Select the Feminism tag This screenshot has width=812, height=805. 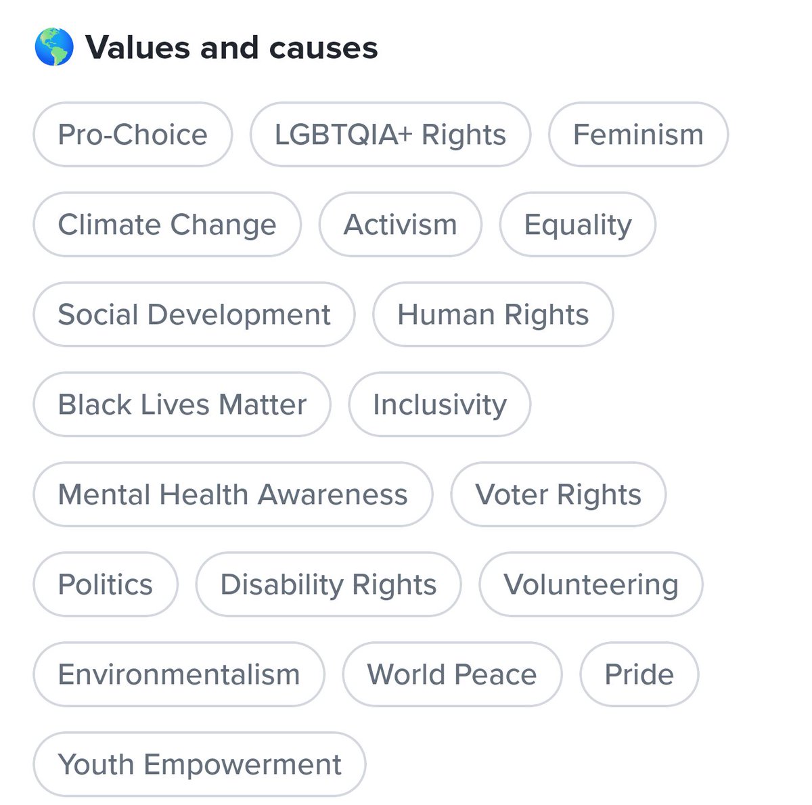(638, 134)
